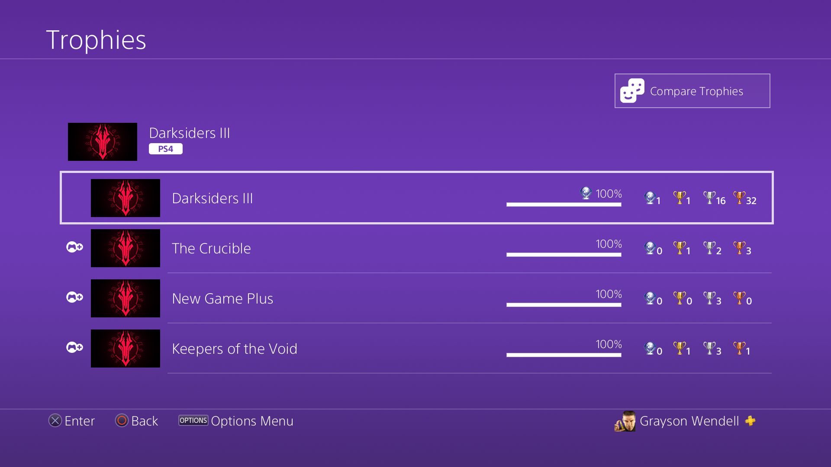
Task: Open Compare Trophies
Action: pyautogui.click(x=692, y=91)
